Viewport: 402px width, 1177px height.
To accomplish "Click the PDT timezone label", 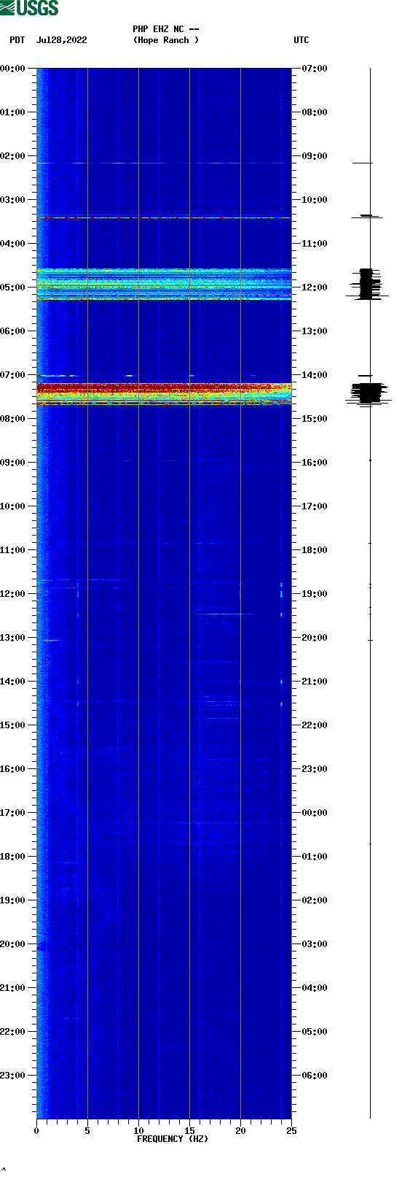I will (x=17, y=40).
